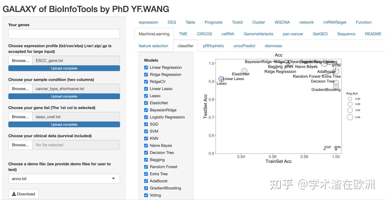Open the pRRophetic tab
Viewport: 385px width, 200px height.
pyautogui.click(x=213, y=46)
